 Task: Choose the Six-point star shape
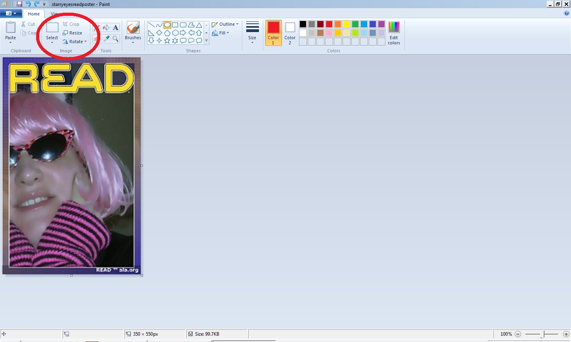pos(175,41)
